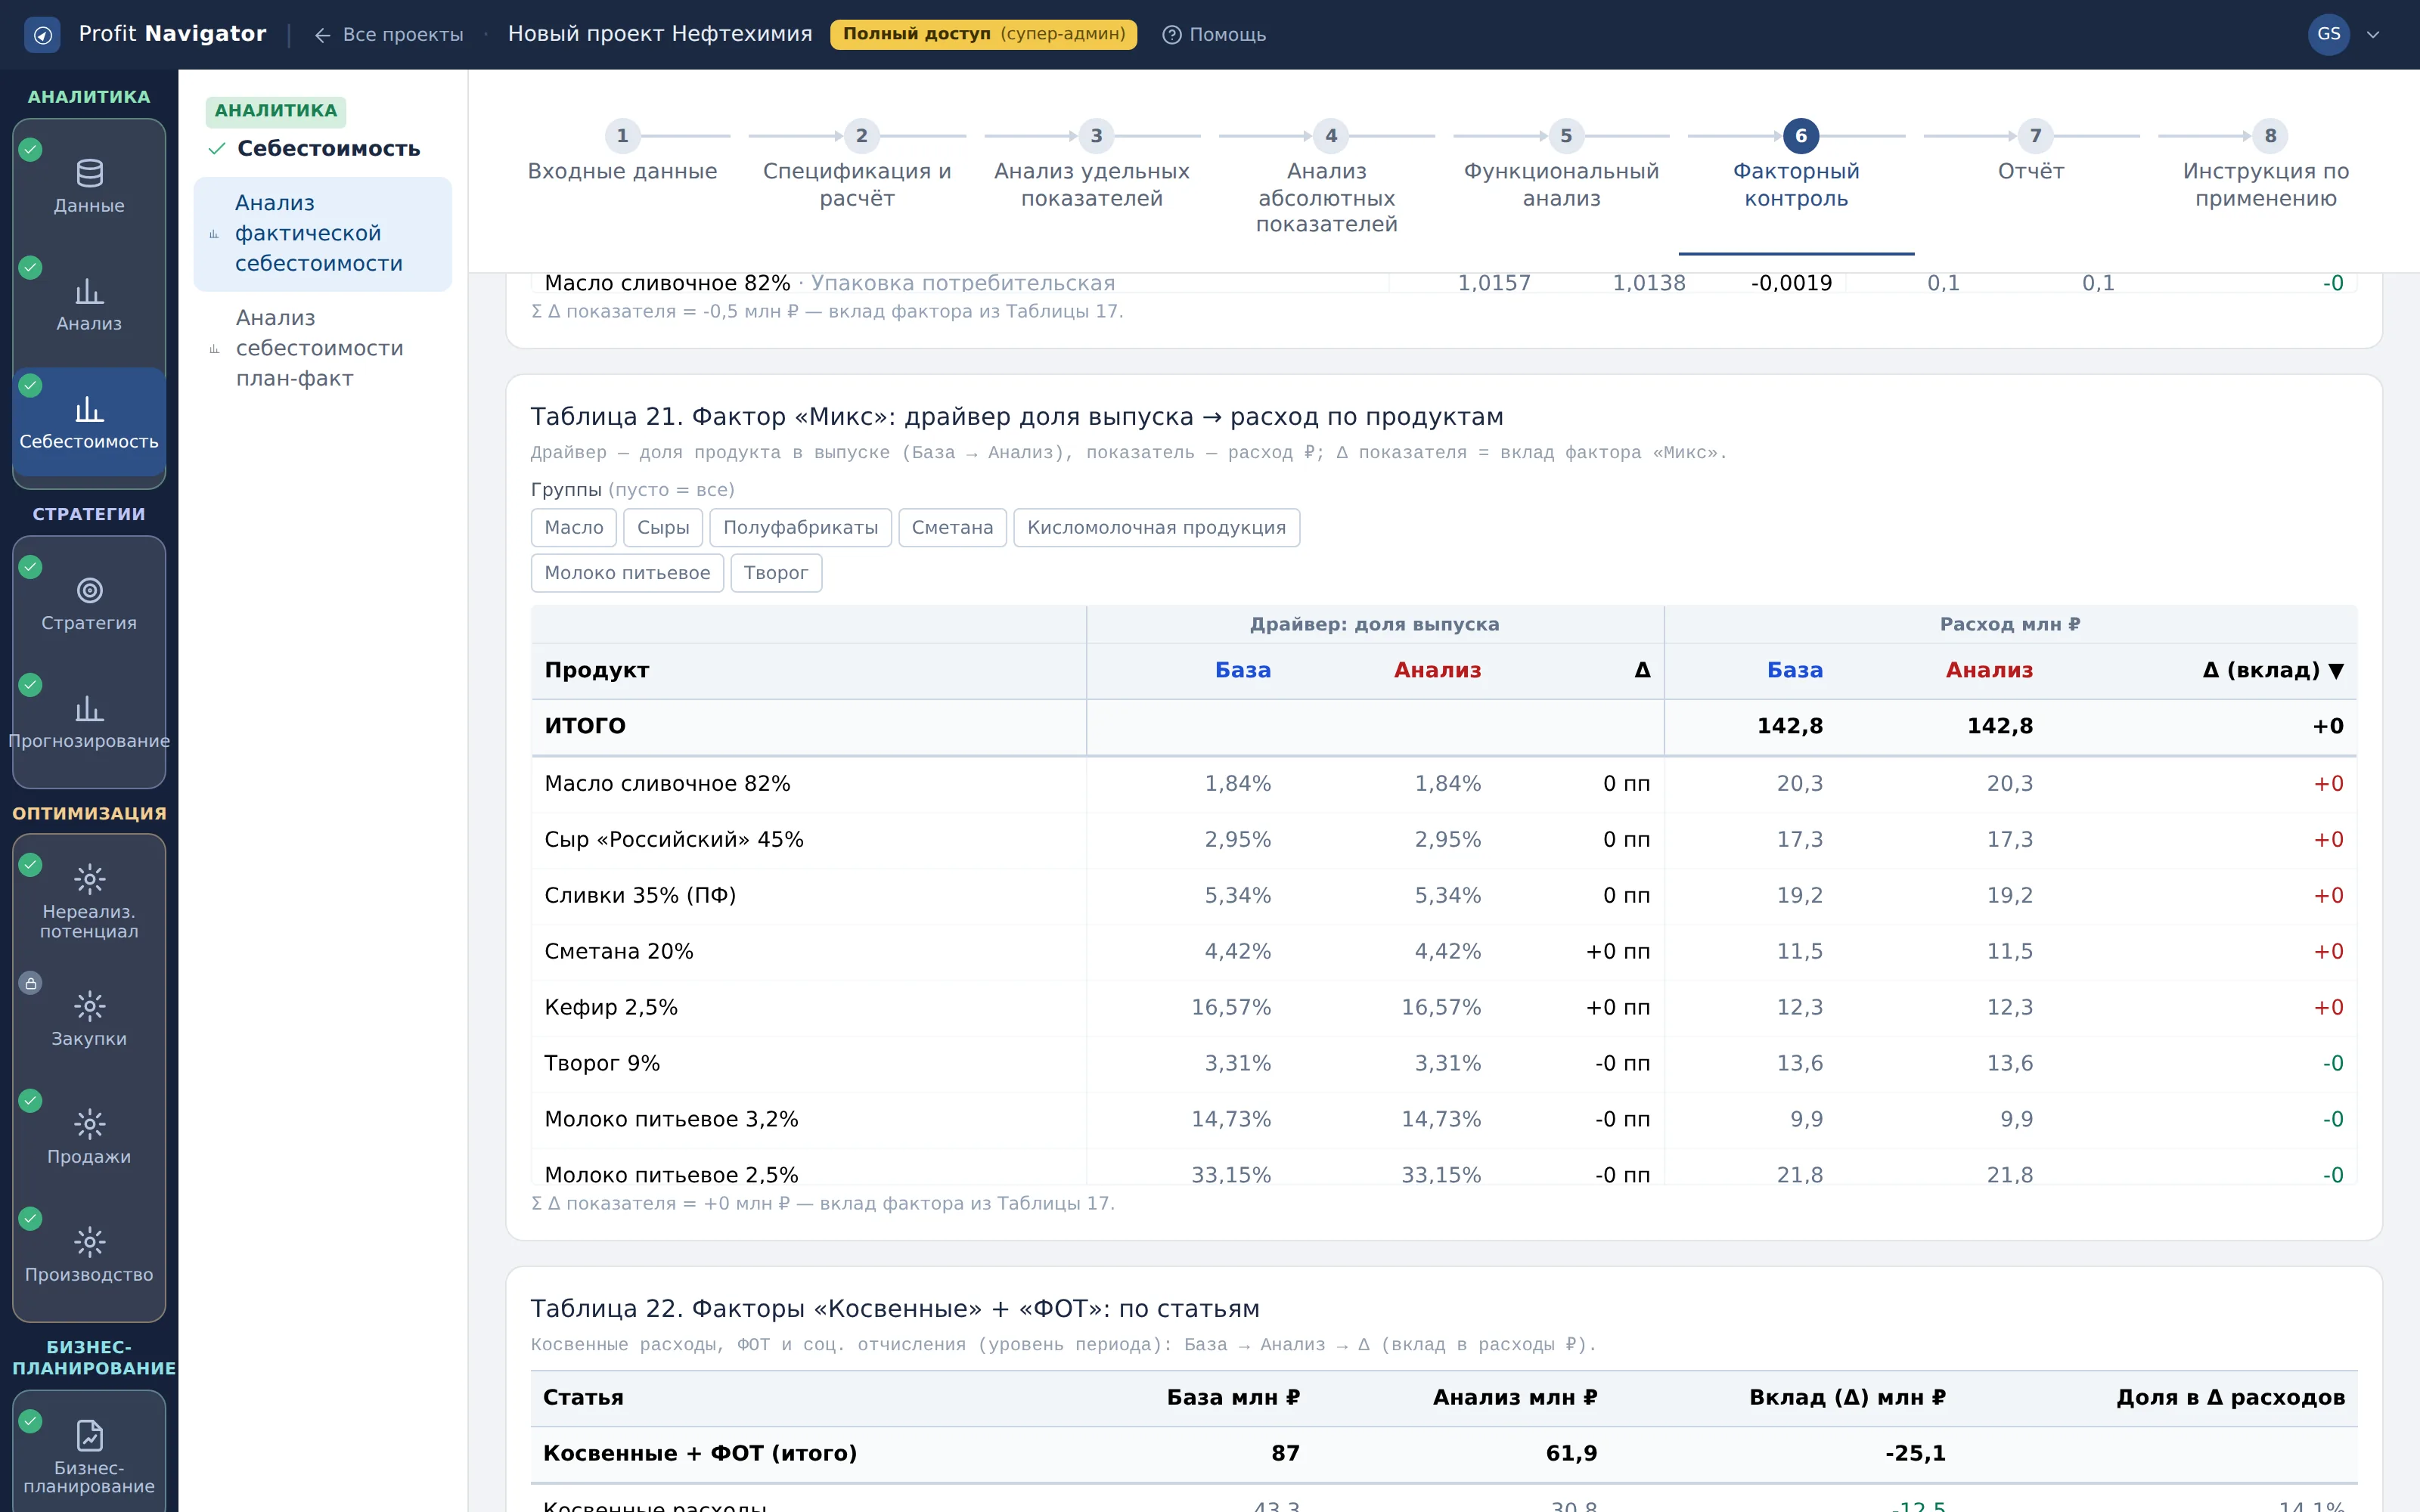Click the Помощь help icon

(x=1171, y=35)
